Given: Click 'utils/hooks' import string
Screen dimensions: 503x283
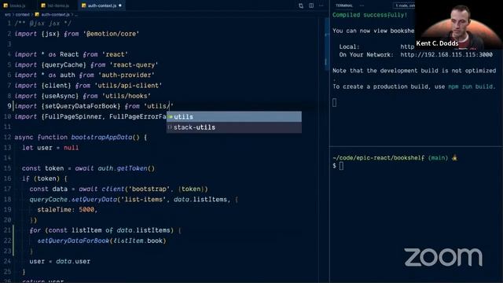Looking at the screenshot, I should click(x=126, y=96).
